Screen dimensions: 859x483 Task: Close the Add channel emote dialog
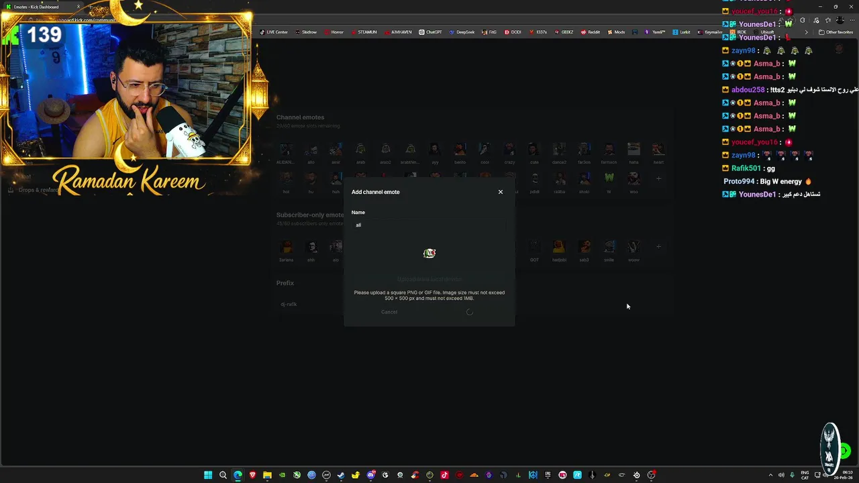500,192
